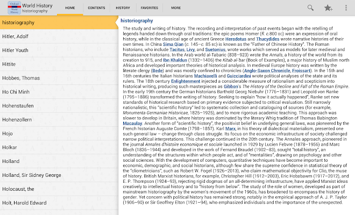The height and width of the screenshot is (215, 355).
Task: Click the 'World History' app title
Action: coord(37,5)
